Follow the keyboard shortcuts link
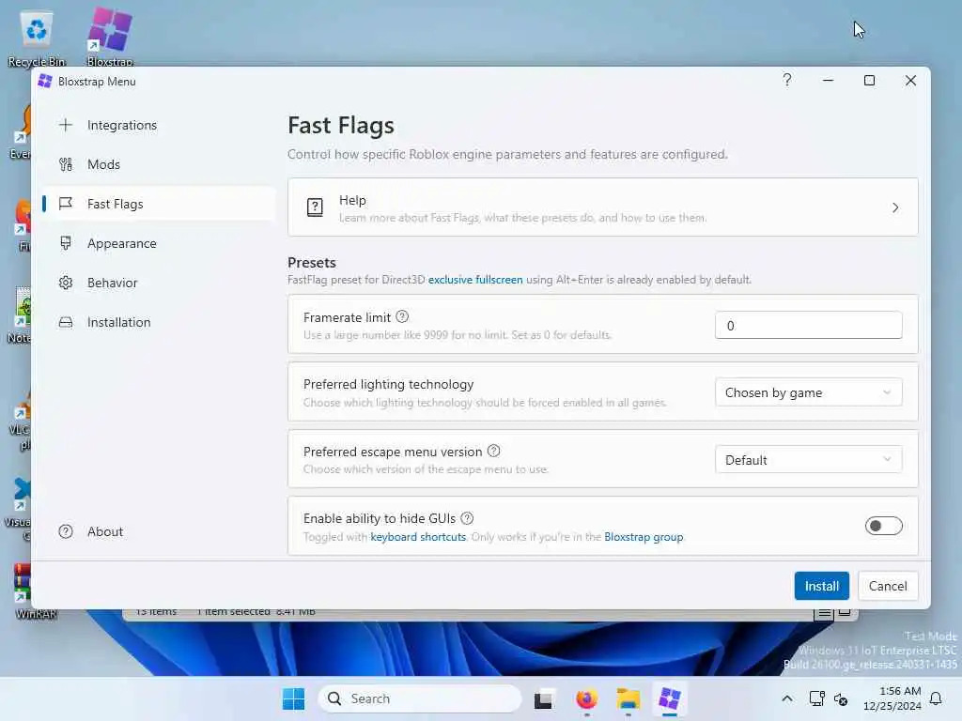This screenshot has width=962, height=721. [418, 537]
